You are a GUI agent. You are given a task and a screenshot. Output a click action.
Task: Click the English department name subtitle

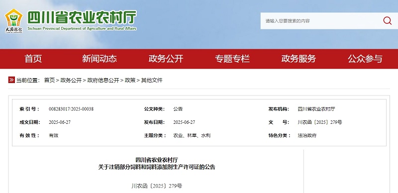coord(82,28)
